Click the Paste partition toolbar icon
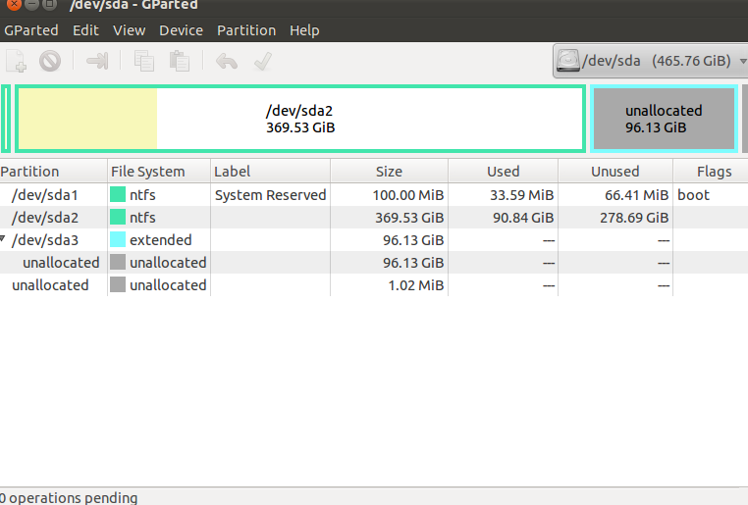The width and height of the screenshot is (748, 505). pos(180,61)
